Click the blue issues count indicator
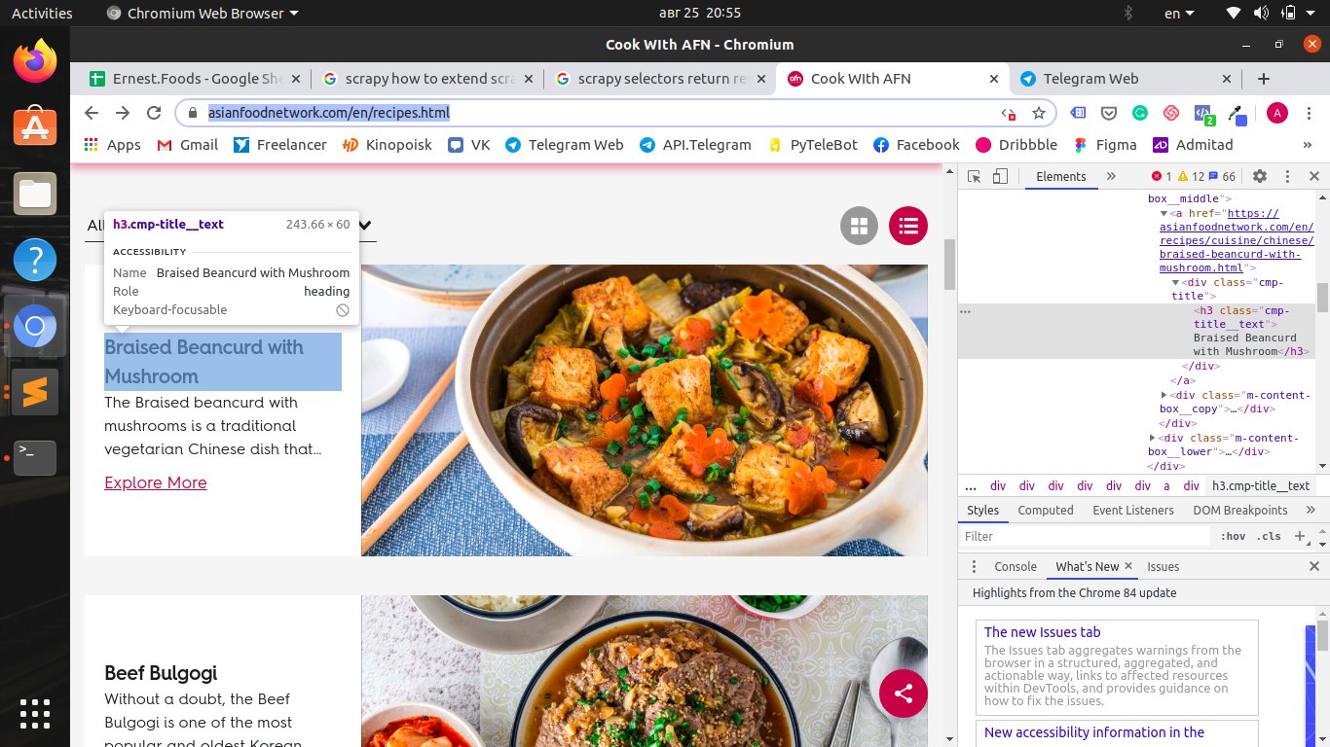 pyautogui.click(x=1222, y=176)
